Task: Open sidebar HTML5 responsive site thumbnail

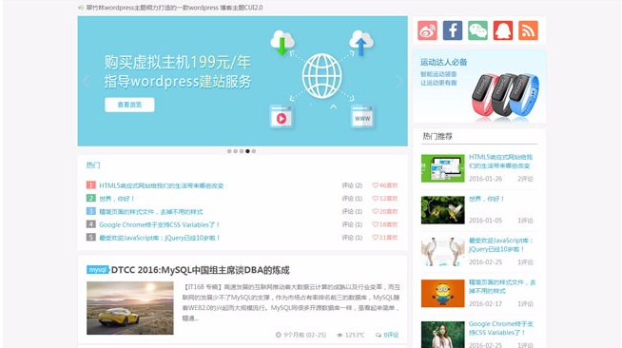Action: (442, 168)
